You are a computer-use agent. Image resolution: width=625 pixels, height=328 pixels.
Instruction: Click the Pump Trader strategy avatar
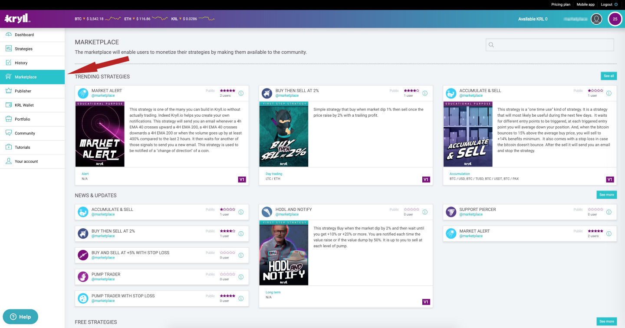point(83,276)
